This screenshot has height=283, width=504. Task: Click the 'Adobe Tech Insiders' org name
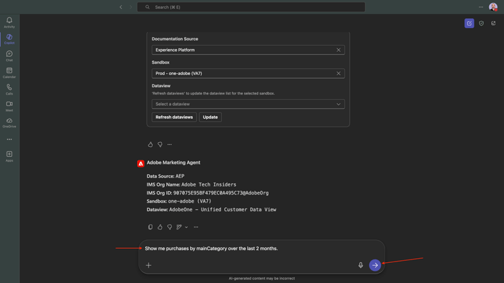pyautogui.click(x=208, y=184)
